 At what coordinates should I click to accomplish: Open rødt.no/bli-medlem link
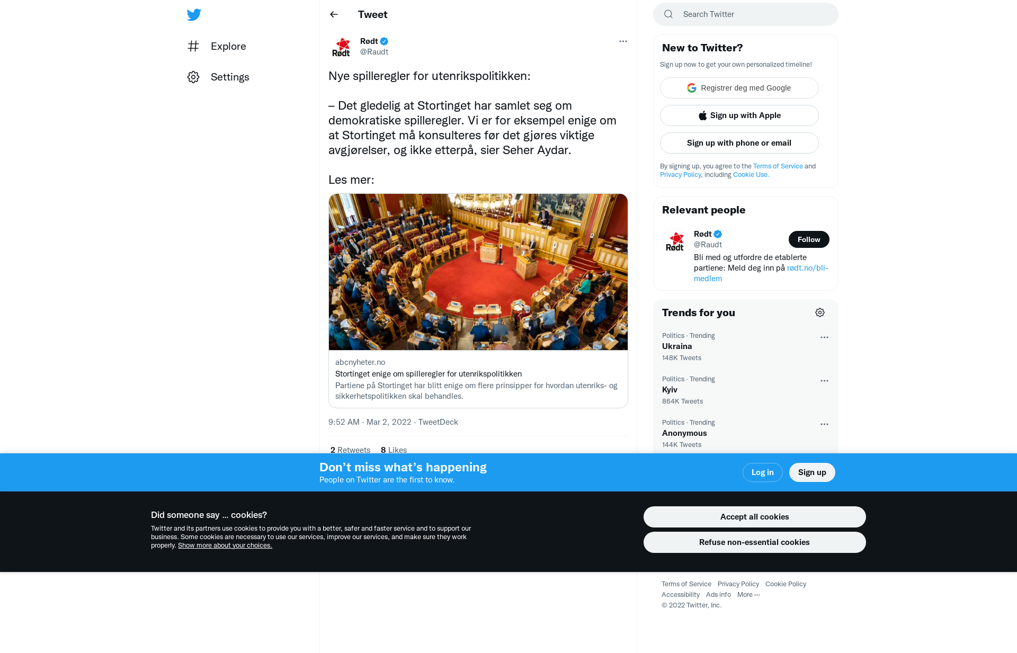pos(761,273)
